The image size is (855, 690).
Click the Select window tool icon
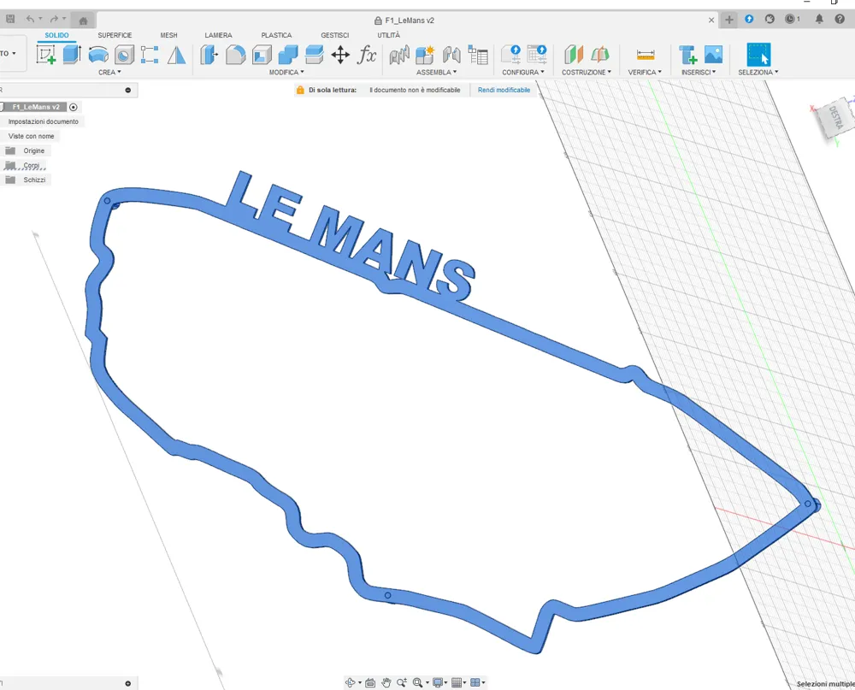pos(758,55)
